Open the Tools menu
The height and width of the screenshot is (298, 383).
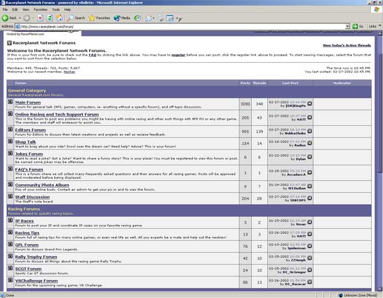click(x=56, y=10)
